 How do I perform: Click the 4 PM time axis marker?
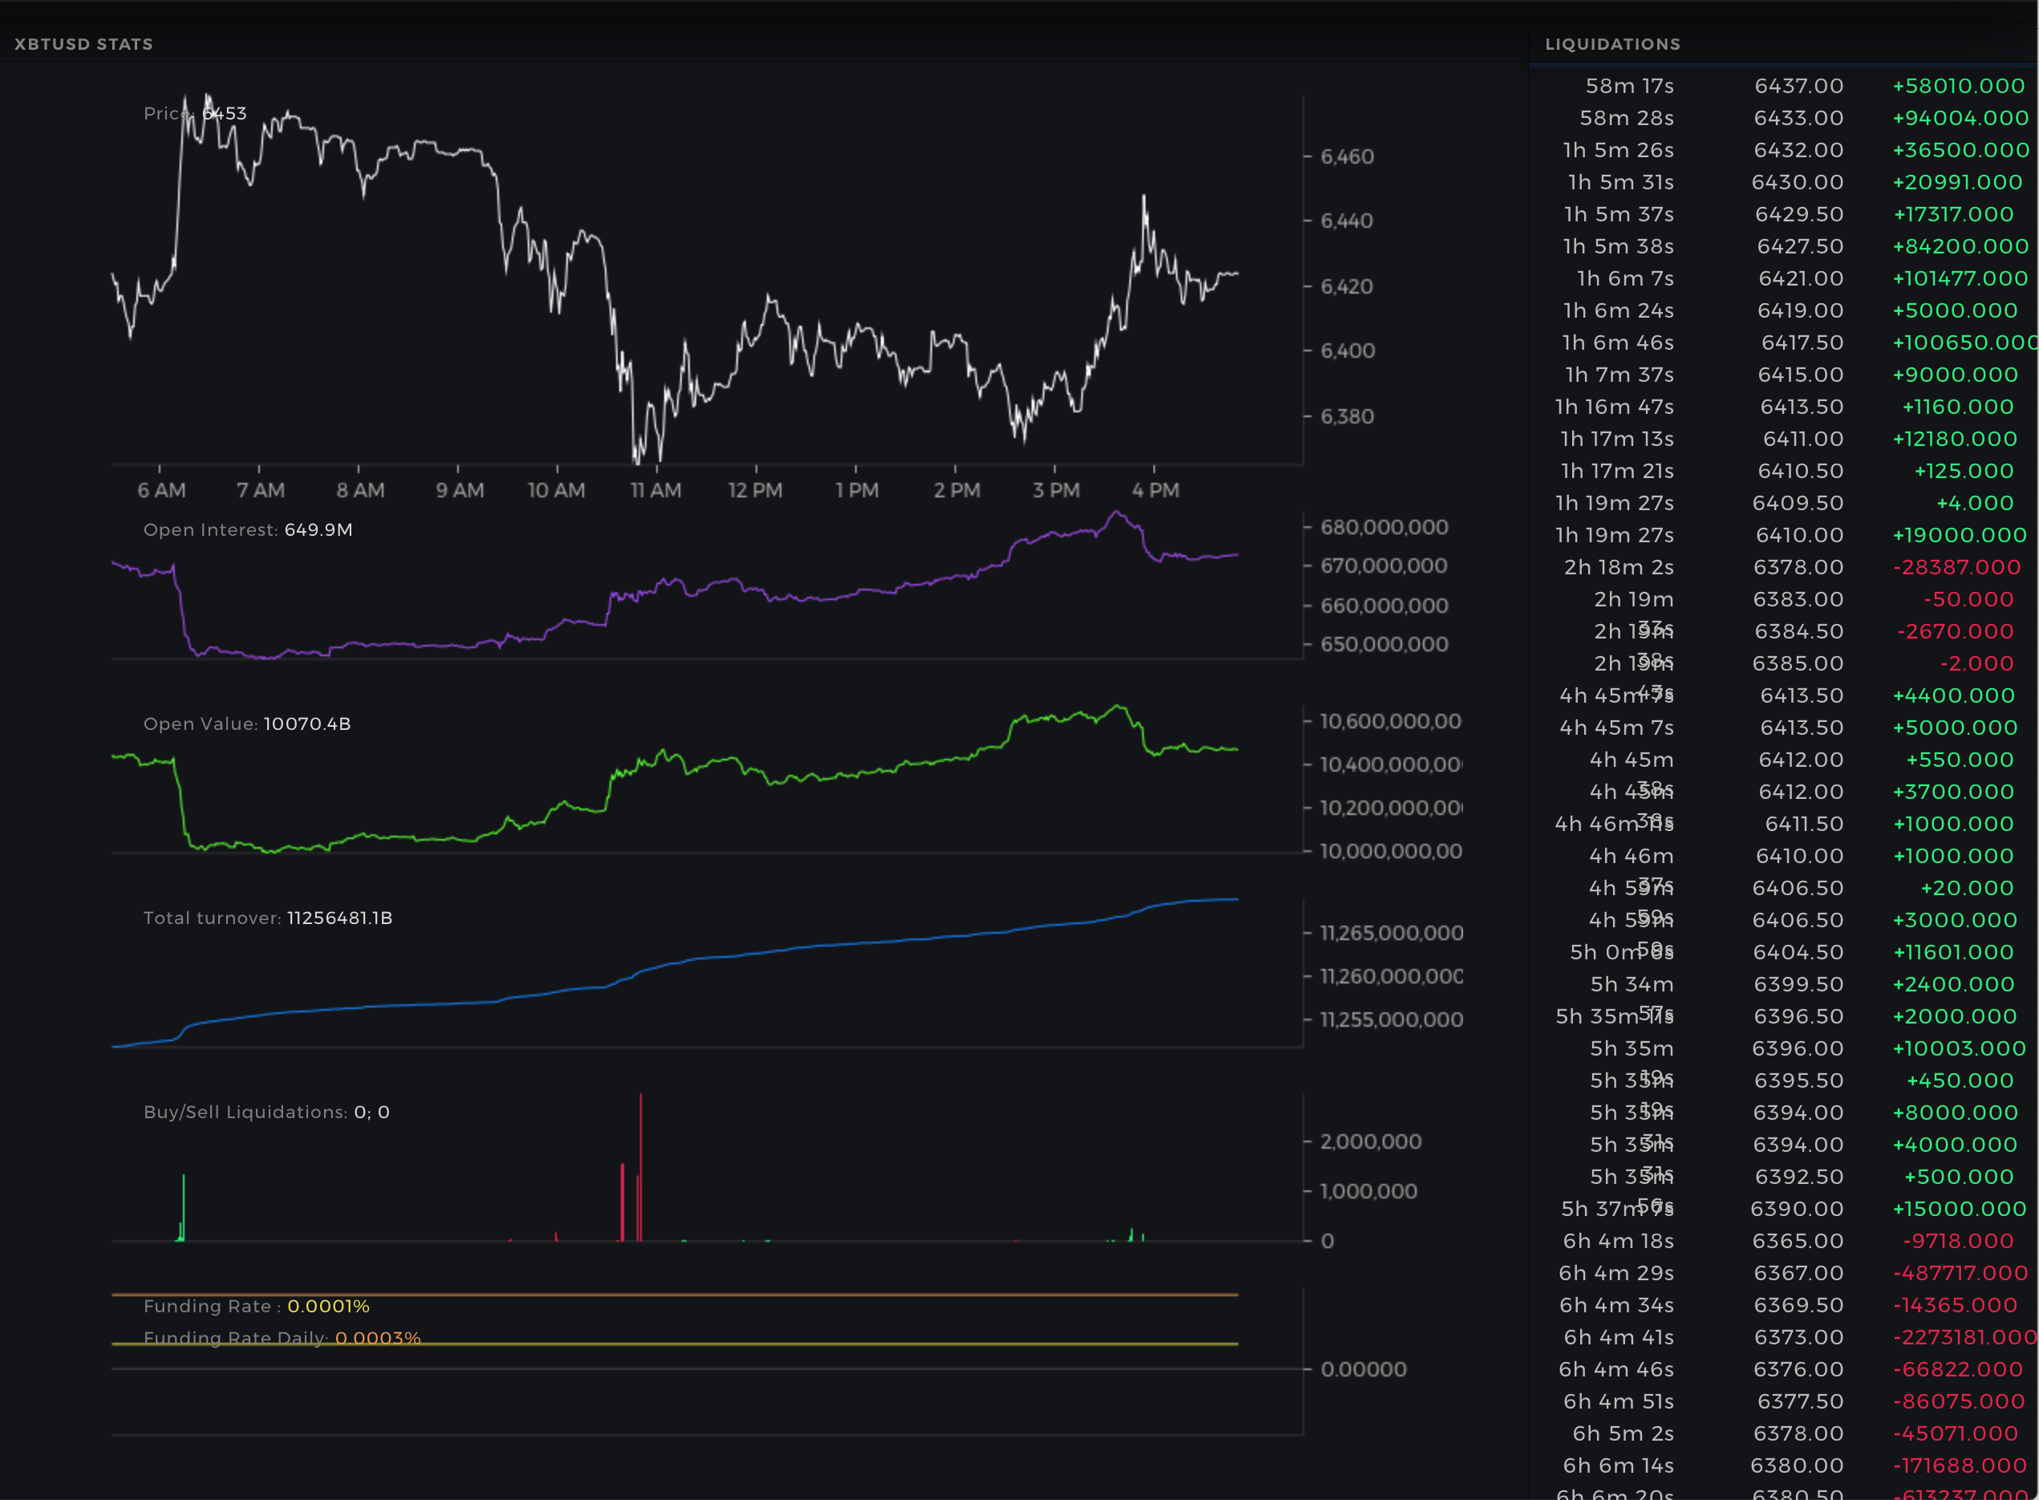[1155, 490]
